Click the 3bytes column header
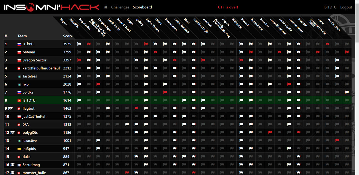Image resolution: width=359 pixels, height=175 pixels. coord(63,22)
